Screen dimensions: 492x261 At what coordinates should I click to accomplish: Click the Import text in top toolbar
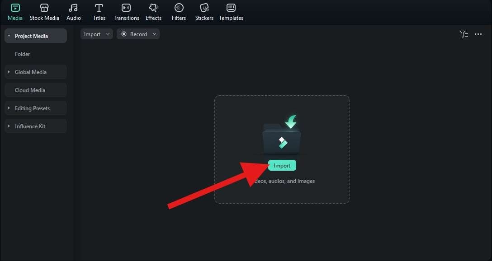coord(92,34)
